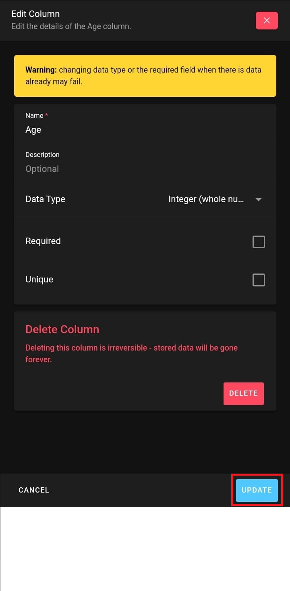Viewport: 290px width, 591px height.
Task: Save changes with the UPDATE button
Action: [x=257, y=490]
